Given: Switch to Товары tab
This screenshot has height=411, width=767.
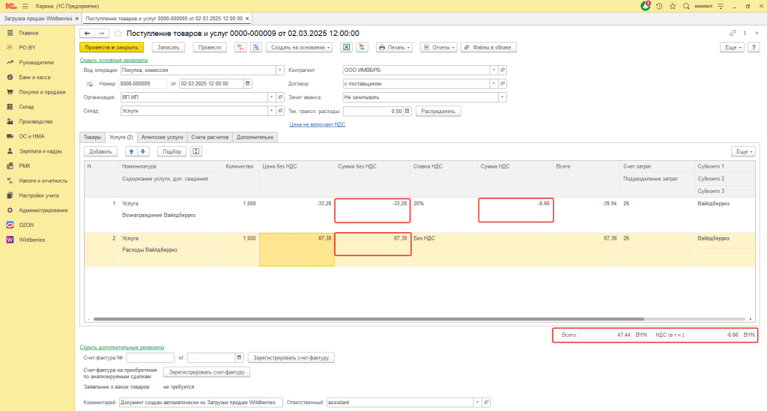Looking at the screenshot, I should 92,137.
